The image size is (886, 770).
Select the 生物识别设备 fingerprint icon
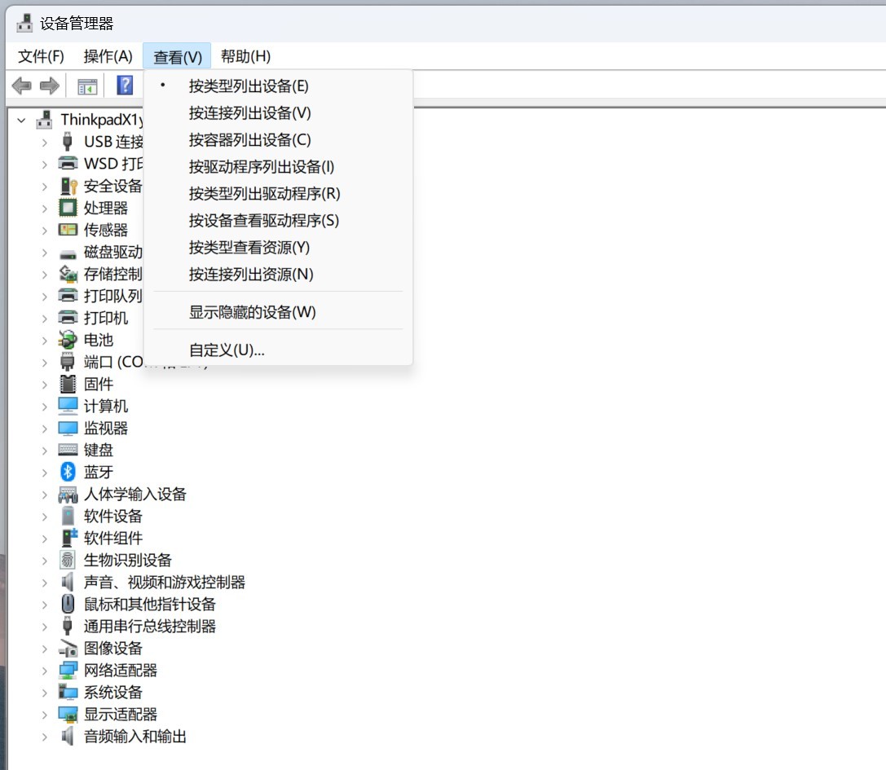pos(68,560)
